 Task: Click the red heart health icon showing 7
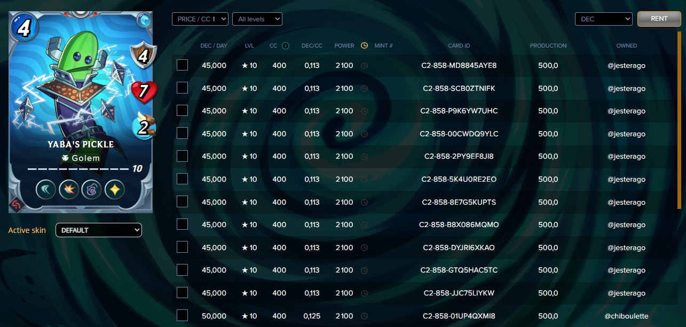144,91
